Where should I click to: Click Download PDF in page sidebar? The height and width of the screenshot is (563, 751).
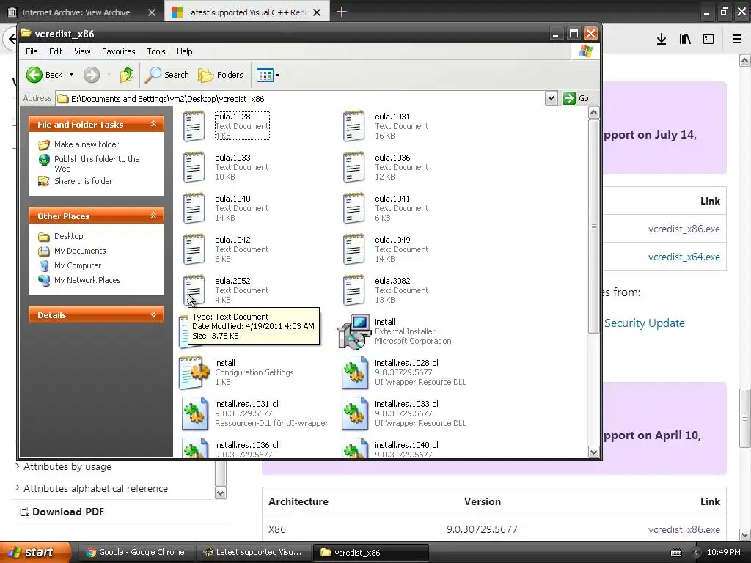pos(62,512)
